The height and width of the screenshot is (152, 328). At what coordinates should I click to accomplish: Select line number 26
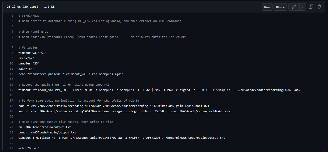[11, 148]
